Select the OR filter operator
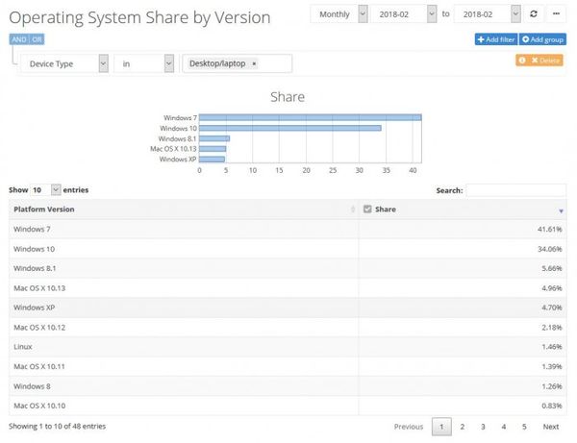 [x=37, y=39]
